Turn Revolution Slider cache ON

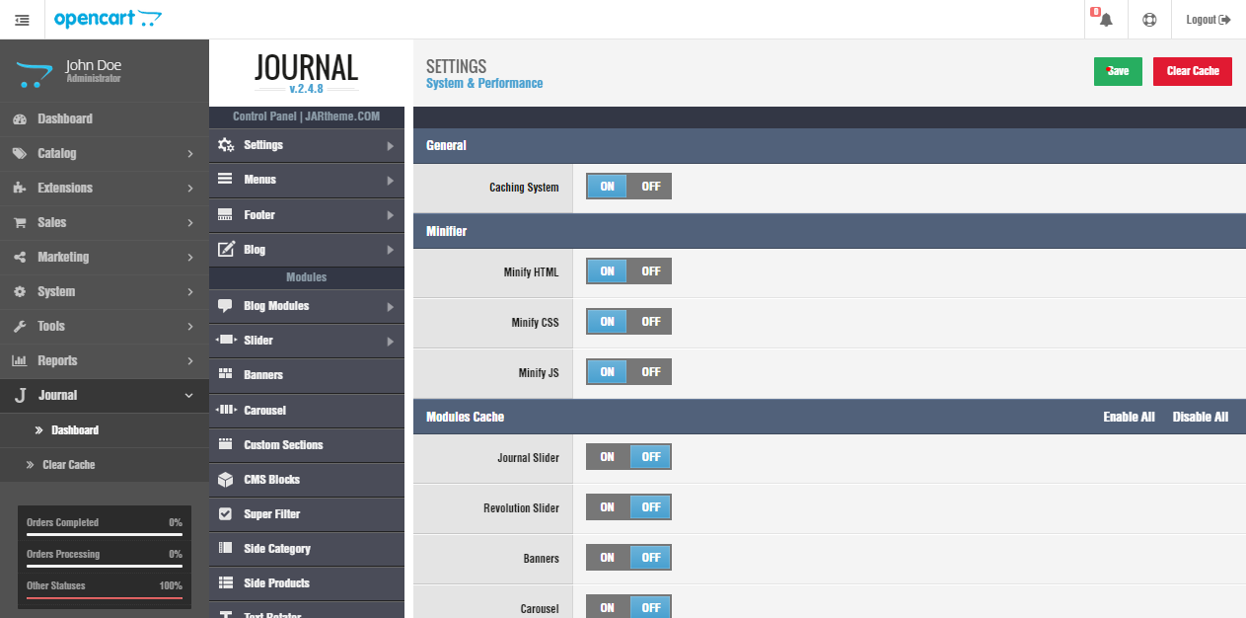(608, 507)
